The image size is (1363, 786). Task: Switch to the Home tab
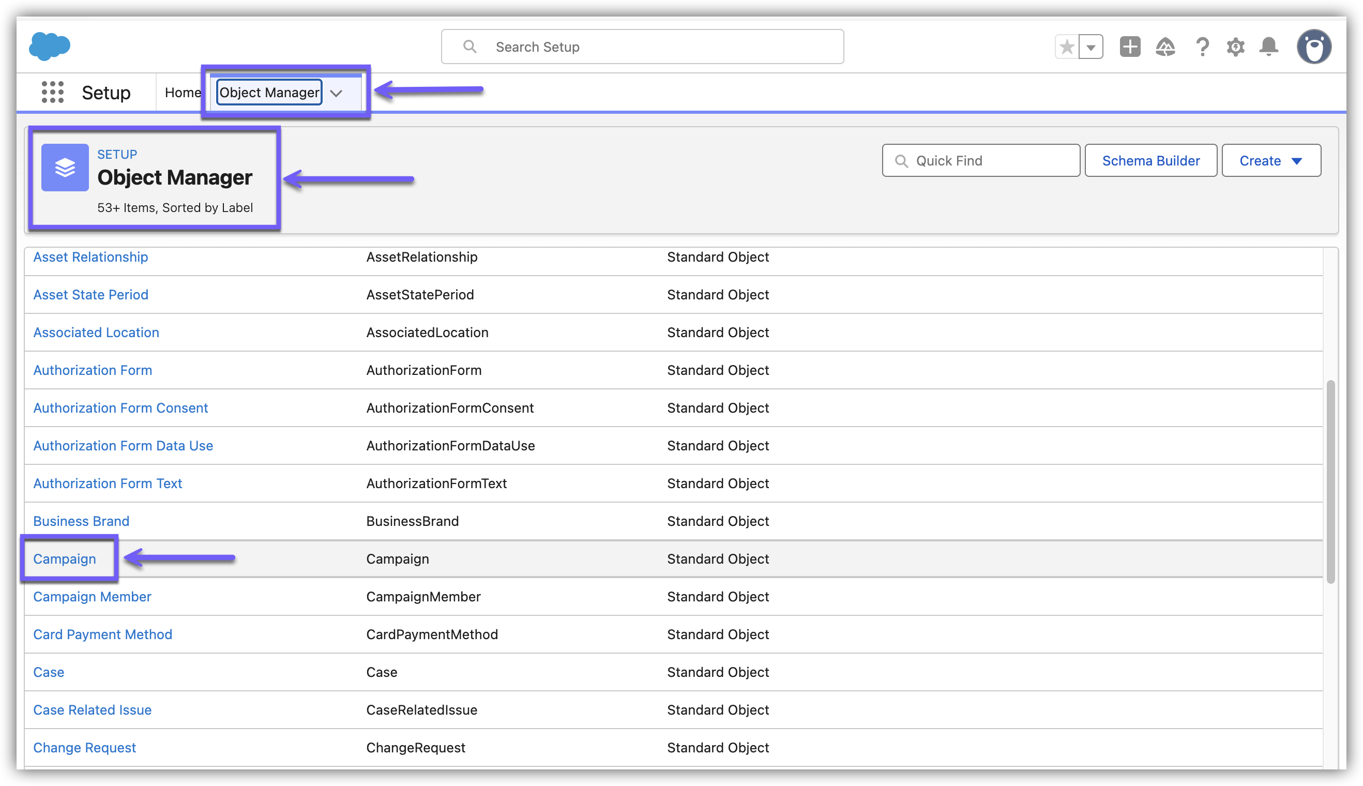pos(183,93)
